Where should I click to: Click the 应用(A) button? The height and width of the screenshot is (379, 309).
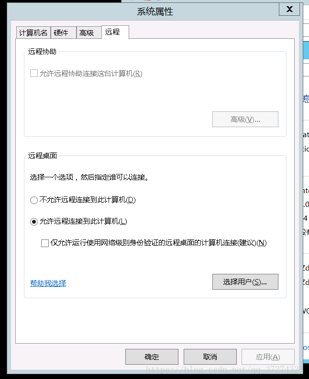[268, 357]
